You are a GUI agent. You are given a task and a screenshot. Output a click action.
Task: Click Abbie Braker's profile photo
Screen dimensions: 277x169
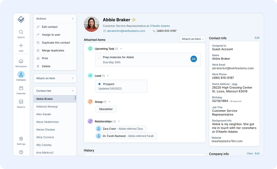(91, 24)
